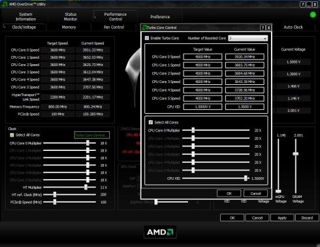The image size is (320, 247).
Task: Click HT Multiplier slider
Action: [x=69, y=188]
